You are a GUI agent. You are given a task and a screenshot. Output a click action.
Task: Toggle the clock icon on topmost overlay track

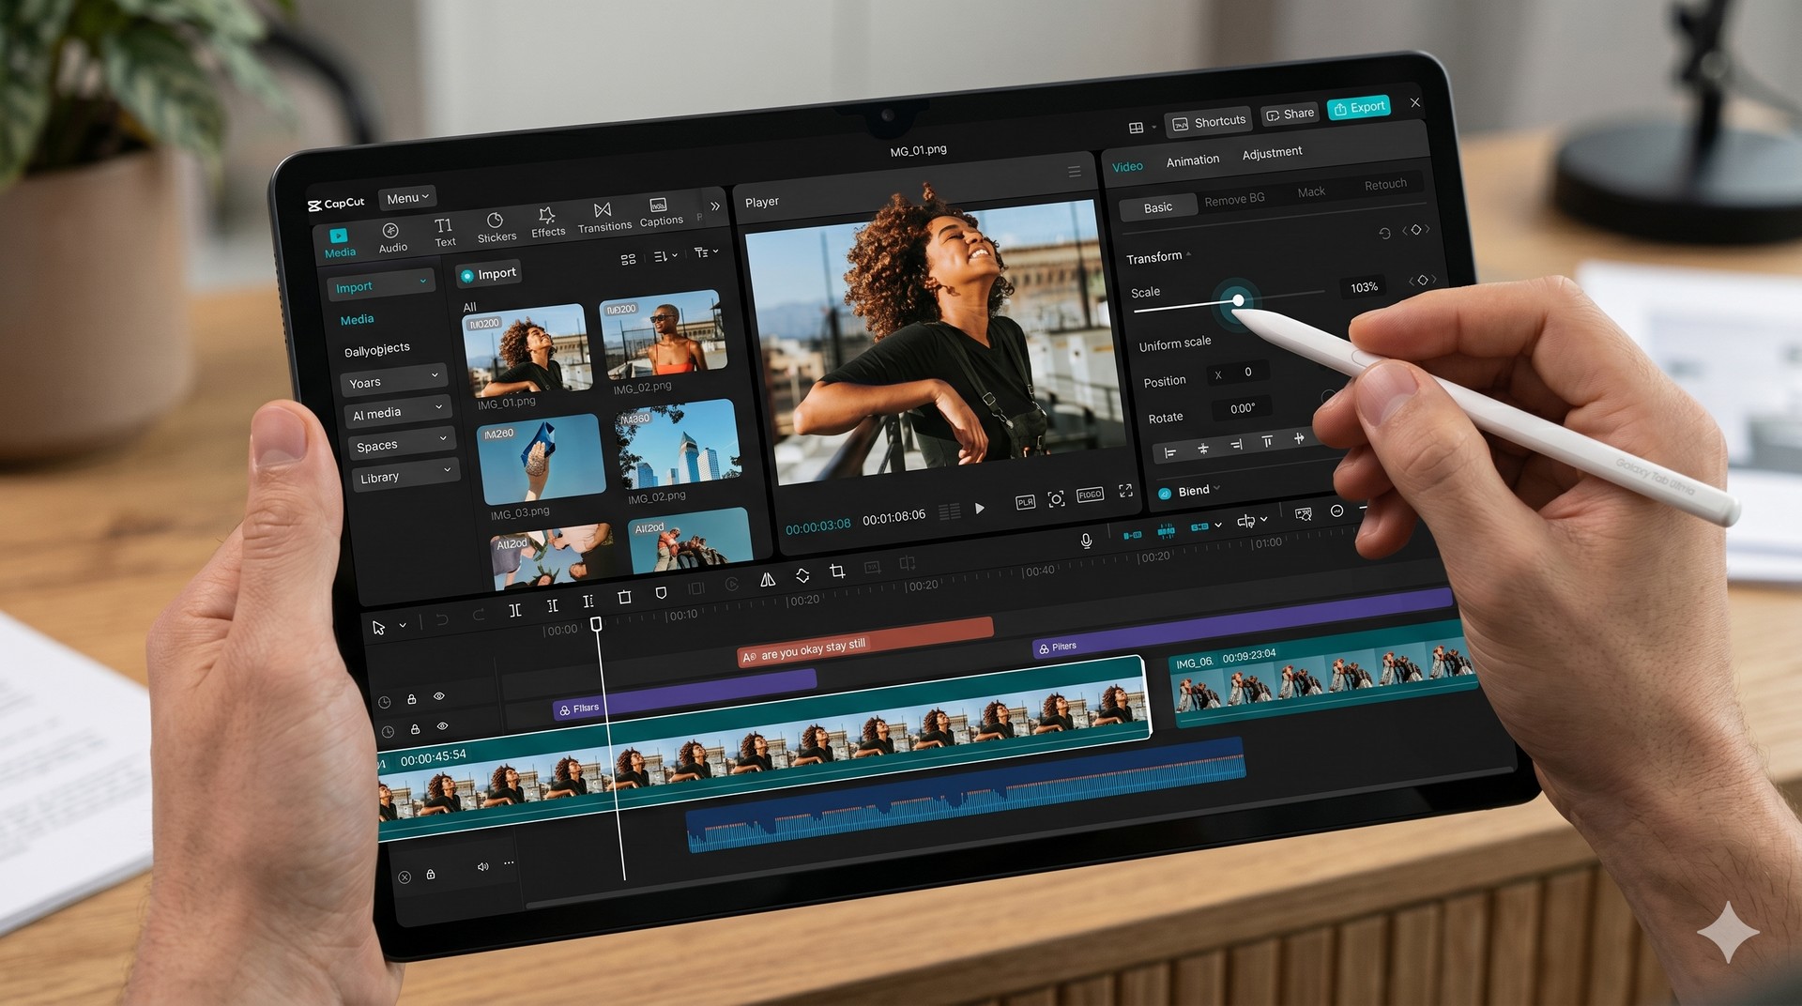(x=384, y=703)
